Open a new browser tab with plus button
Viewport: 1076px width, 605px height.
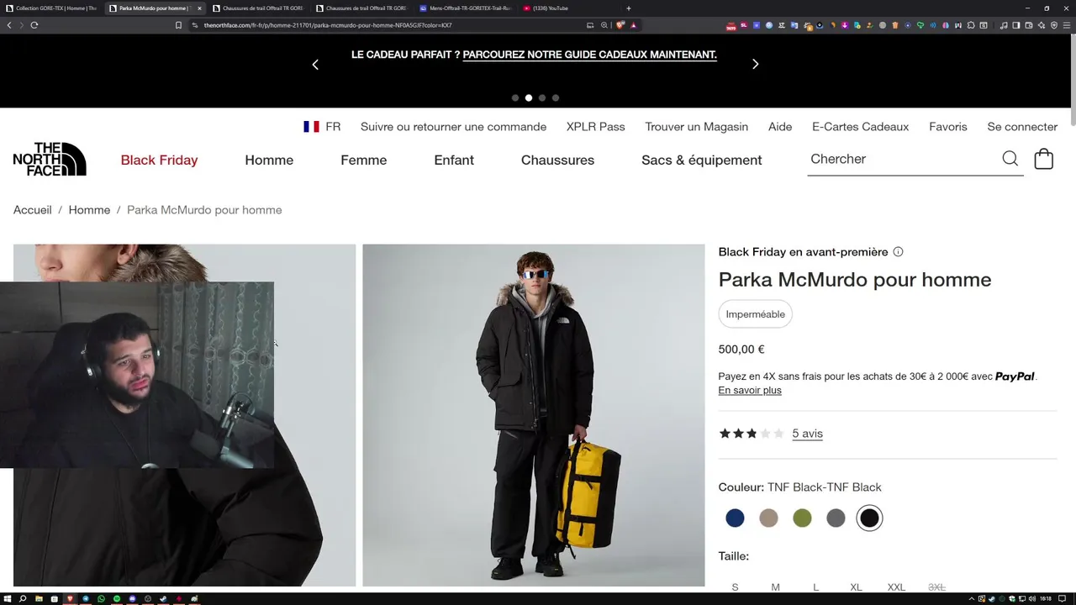coord(629,8)
